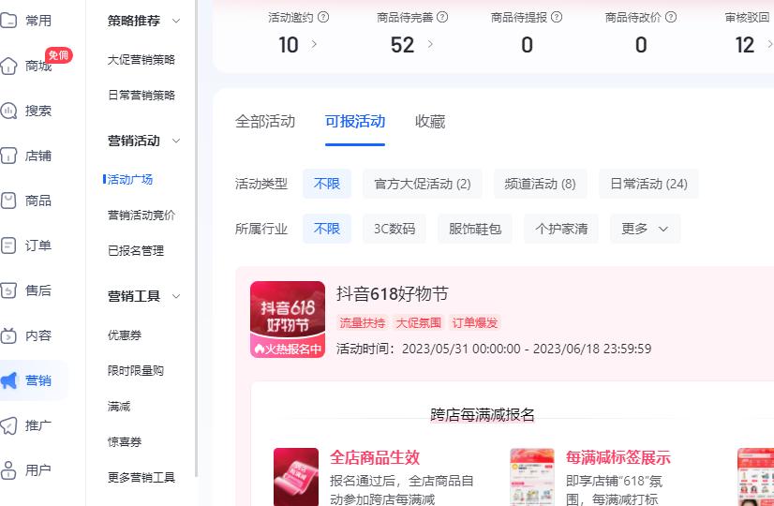774x506 pixels.
Task: Click the 每满减标签展示 heading
Action: pyautogui.click(x=618, y=457)
